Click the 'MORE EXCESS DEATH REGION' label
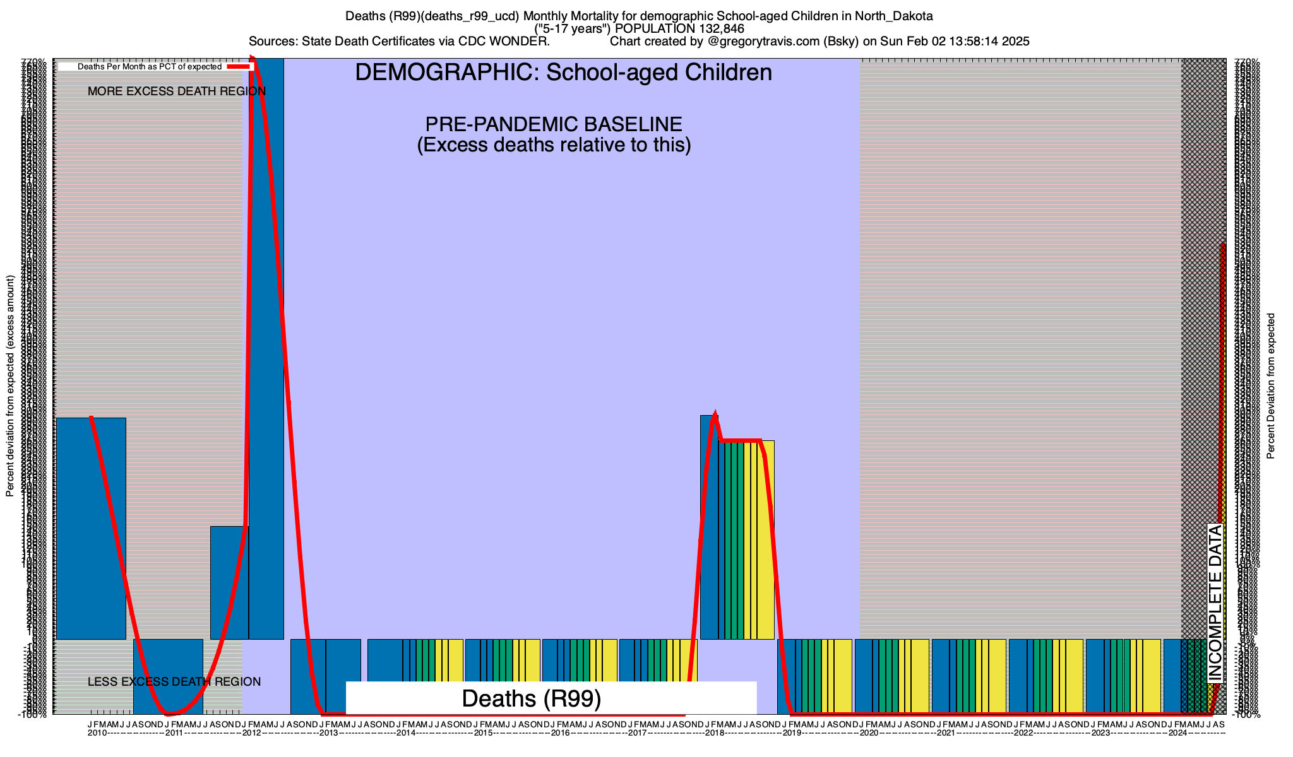The width and height of the screenshot is (1293, 757). click(x=176, y=91)
